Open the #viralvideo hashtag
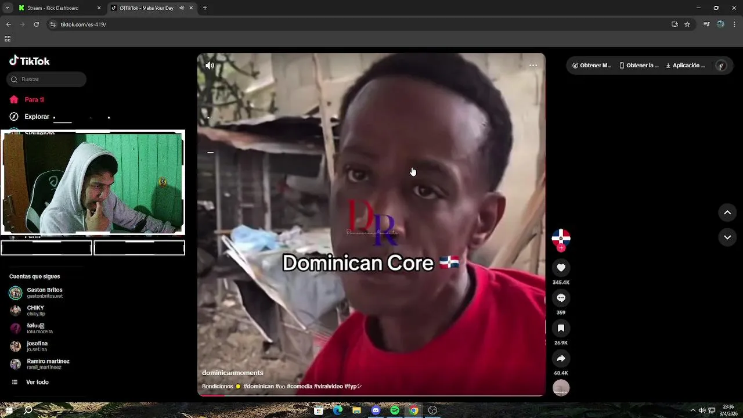The width and height of the screenshot is (743, 418). tap(329, 387)
